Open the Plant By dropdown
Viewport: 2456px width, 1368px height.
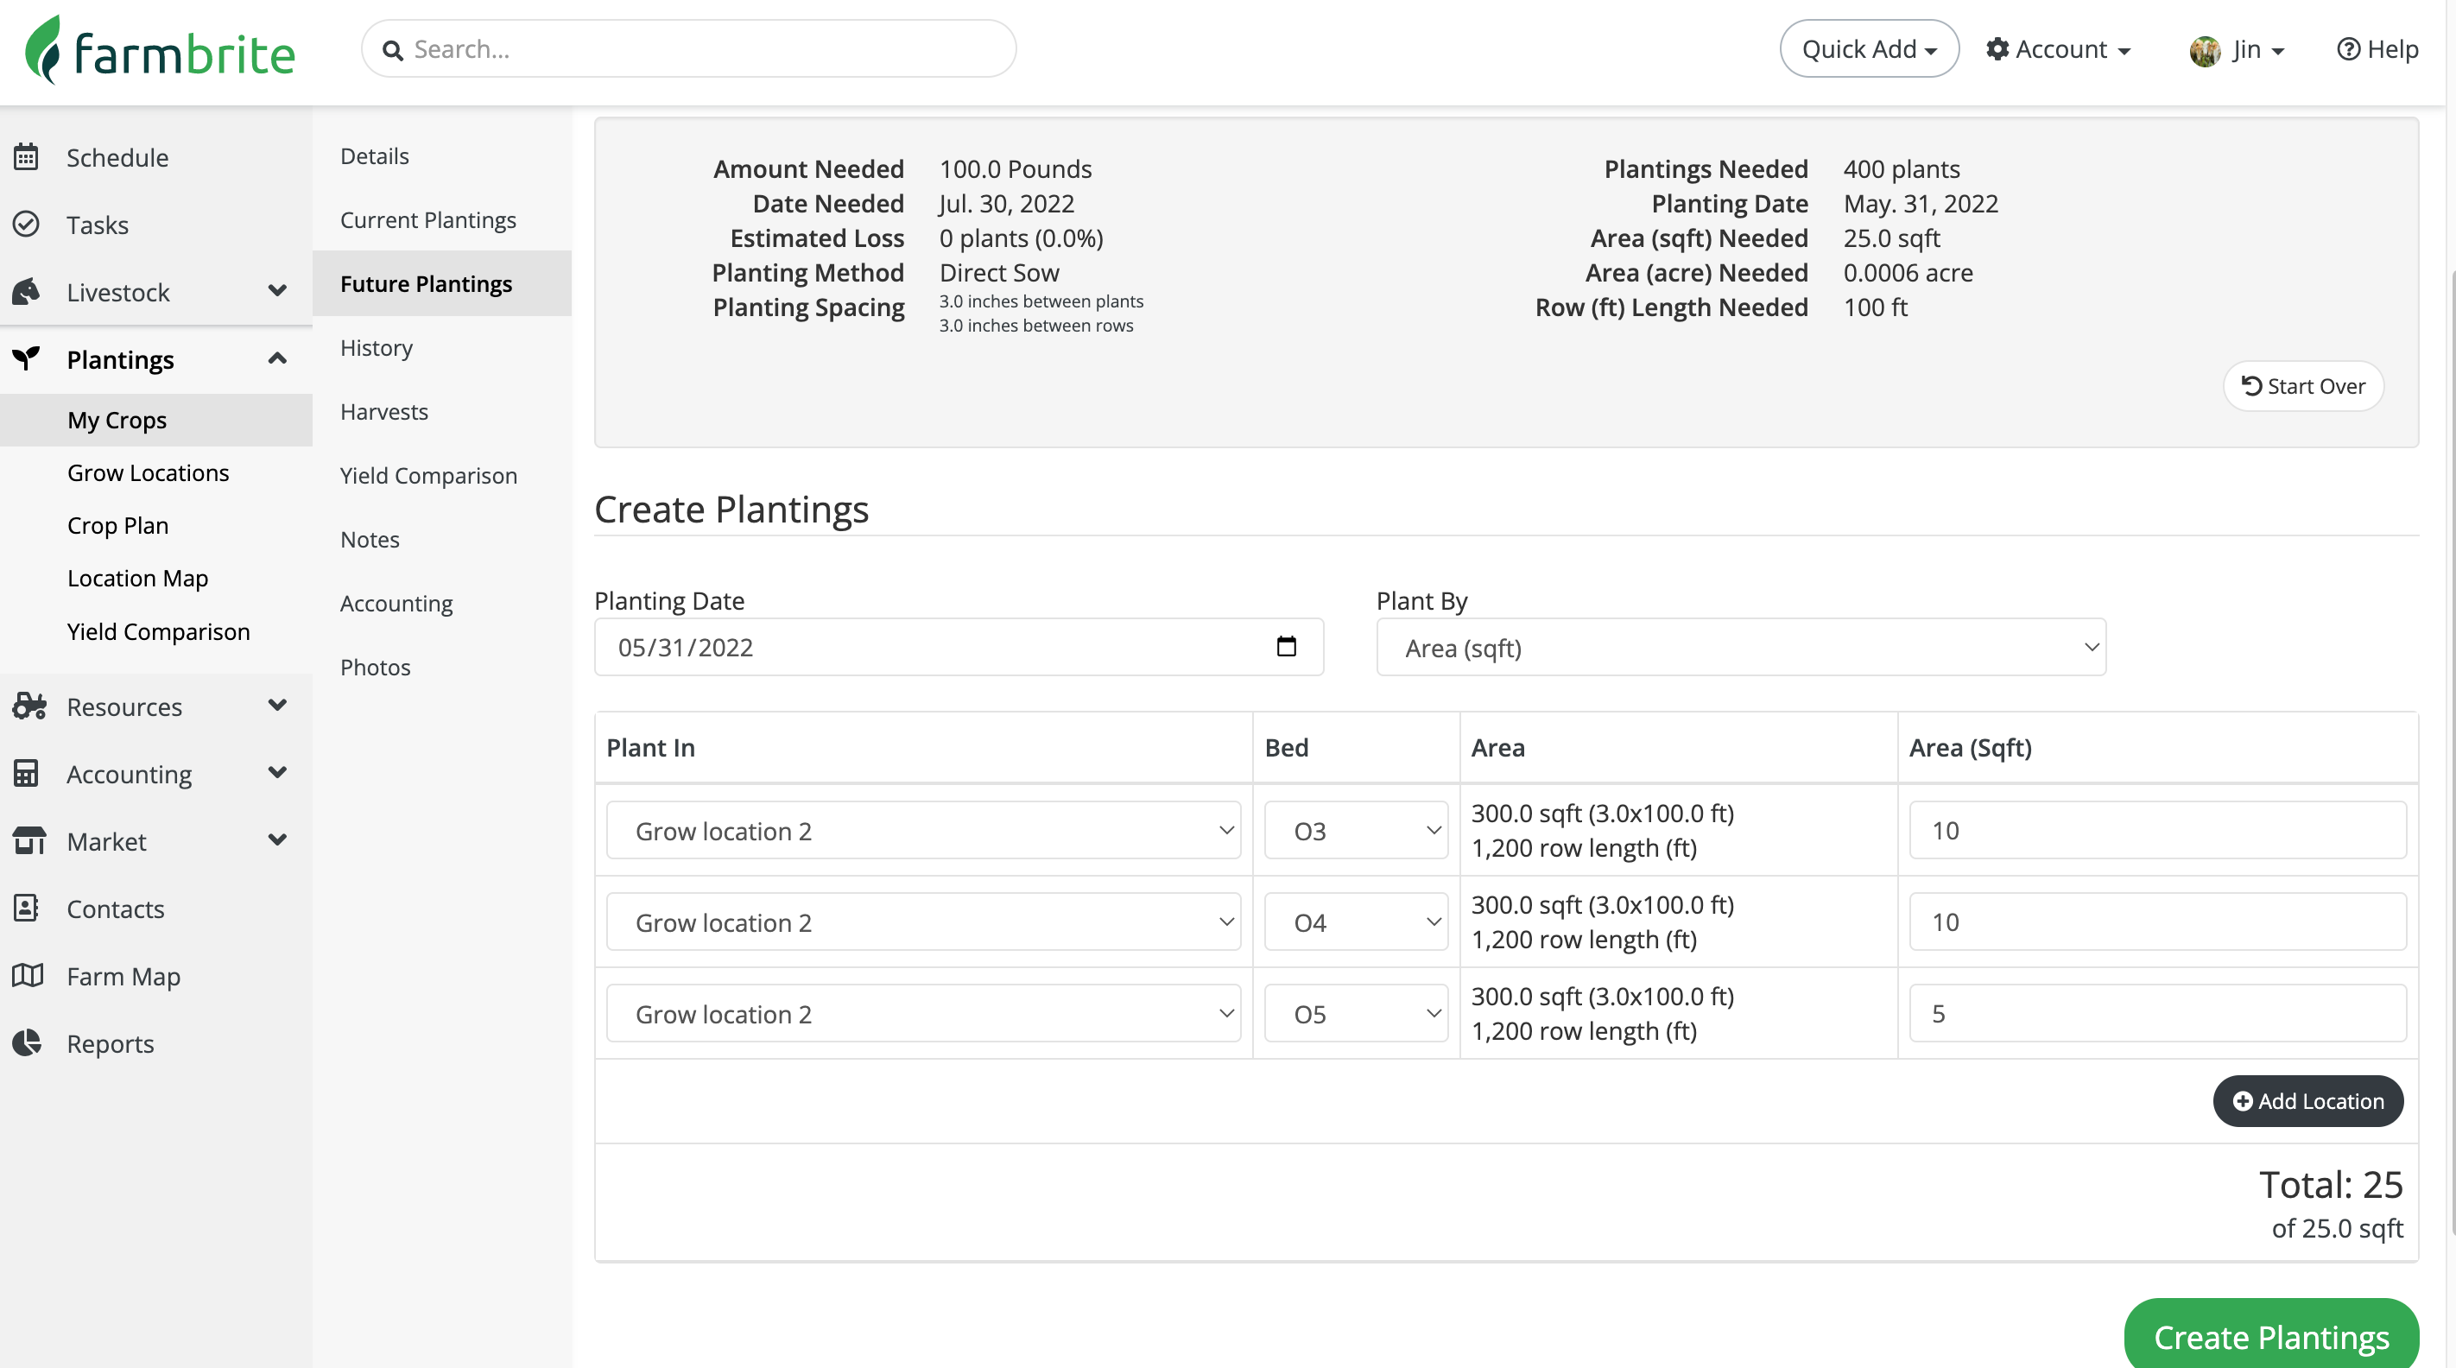click(1740, 648)
